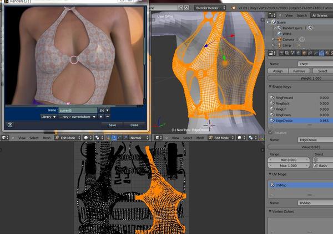The width and height of the screenshot is (333, 234).
Task: Click the vertex group name field chest
Action: tap(315, 64)
